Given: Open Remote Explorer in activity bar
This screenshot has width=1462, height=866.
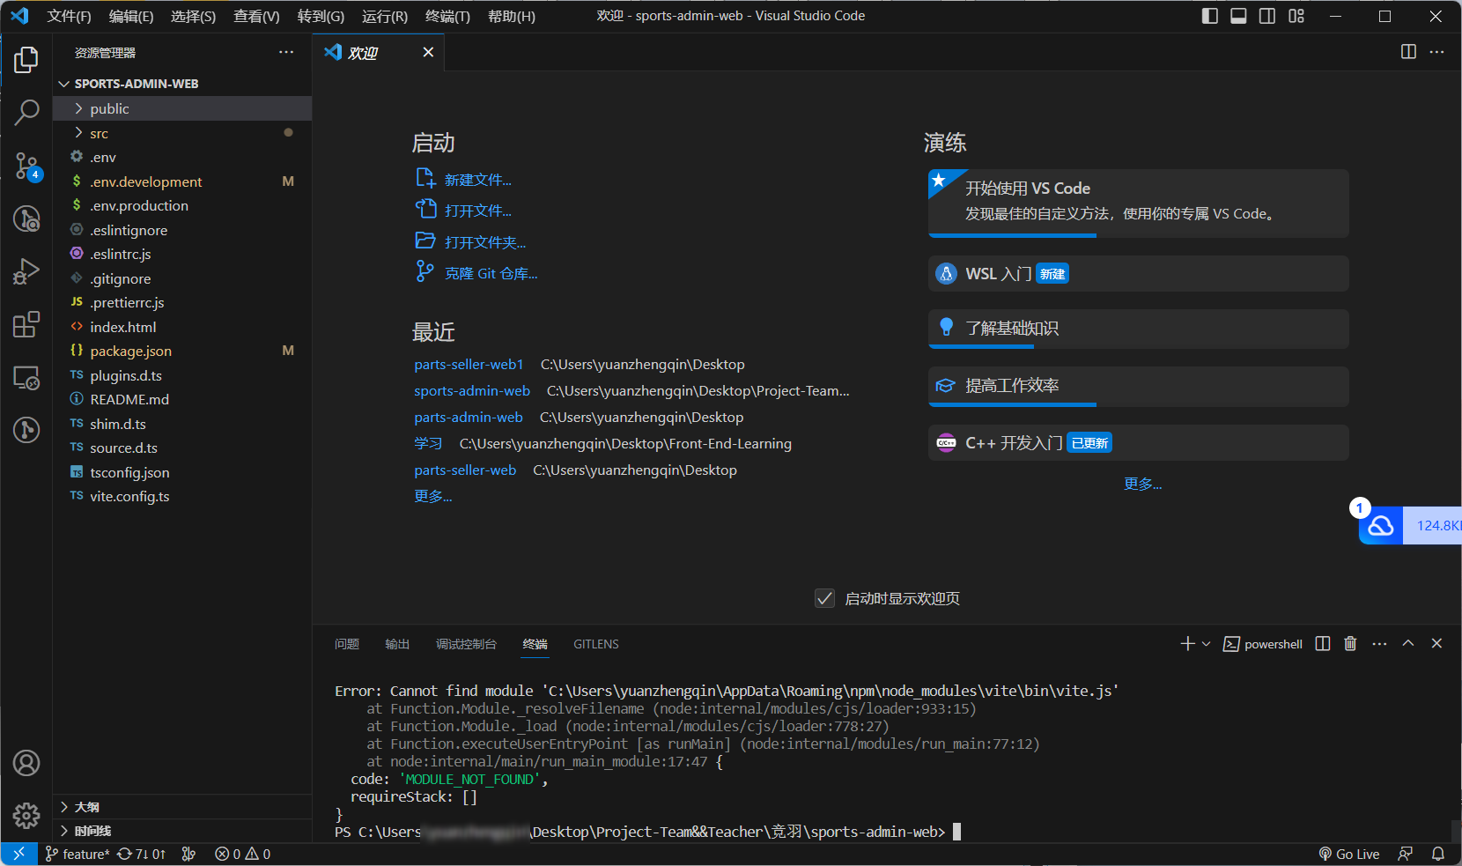Looking at the screenshot, I should pos(26,378).
